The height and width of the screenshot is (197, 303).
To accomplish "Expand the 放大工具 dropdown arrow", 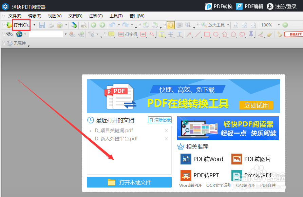I will pos(228,25).
